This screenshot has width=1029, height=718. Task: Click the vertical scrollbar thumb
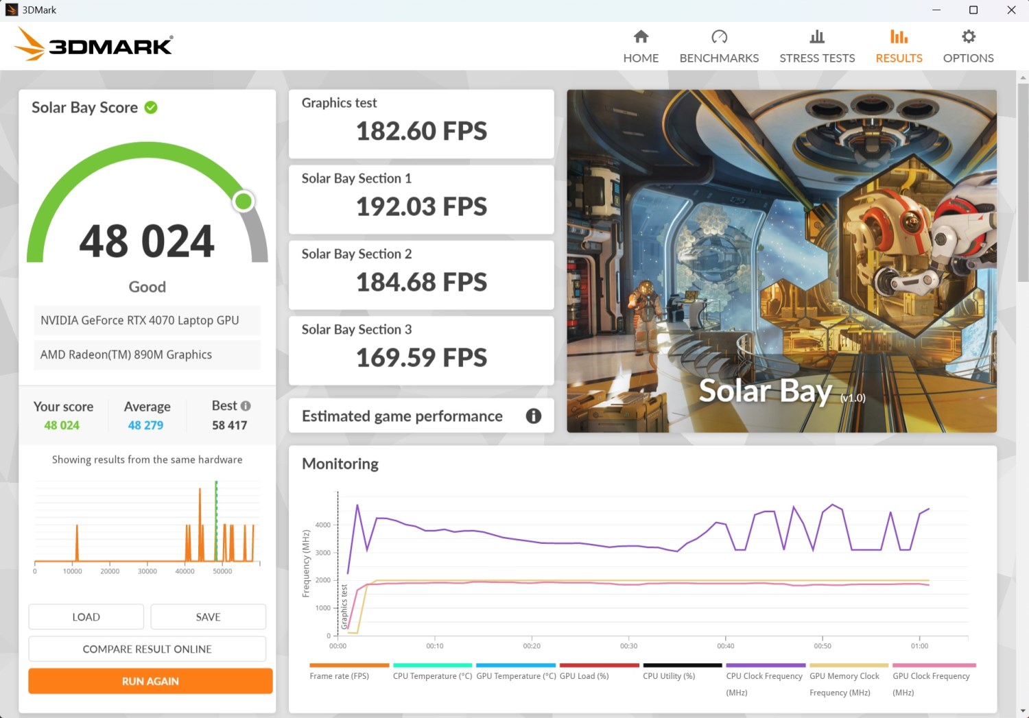point(1023,182)
